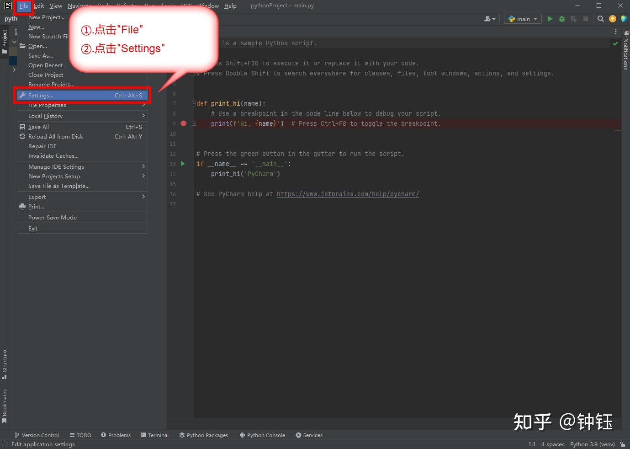This screenshot has height=449, width=630.
Task: Open the Version Control tool window
Action: click(x=37, y=435)
